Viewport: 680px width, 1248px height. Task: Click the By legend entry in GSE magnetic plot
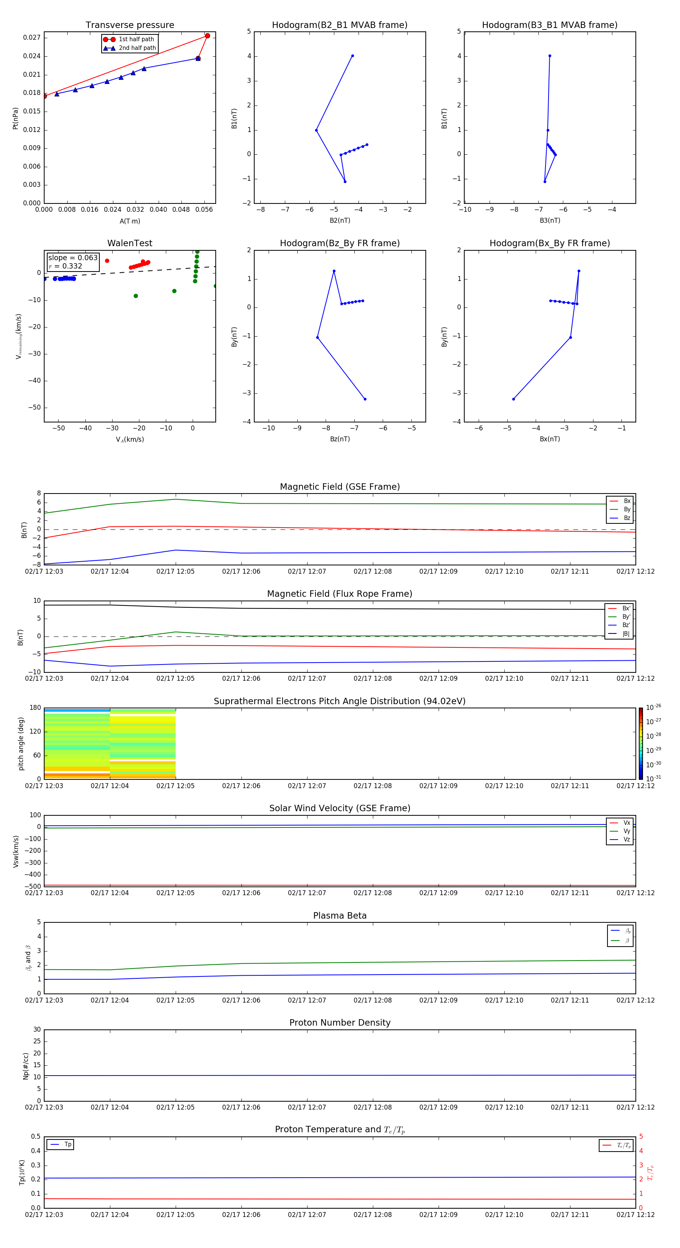pyautogui.click(x=620, y=509)
